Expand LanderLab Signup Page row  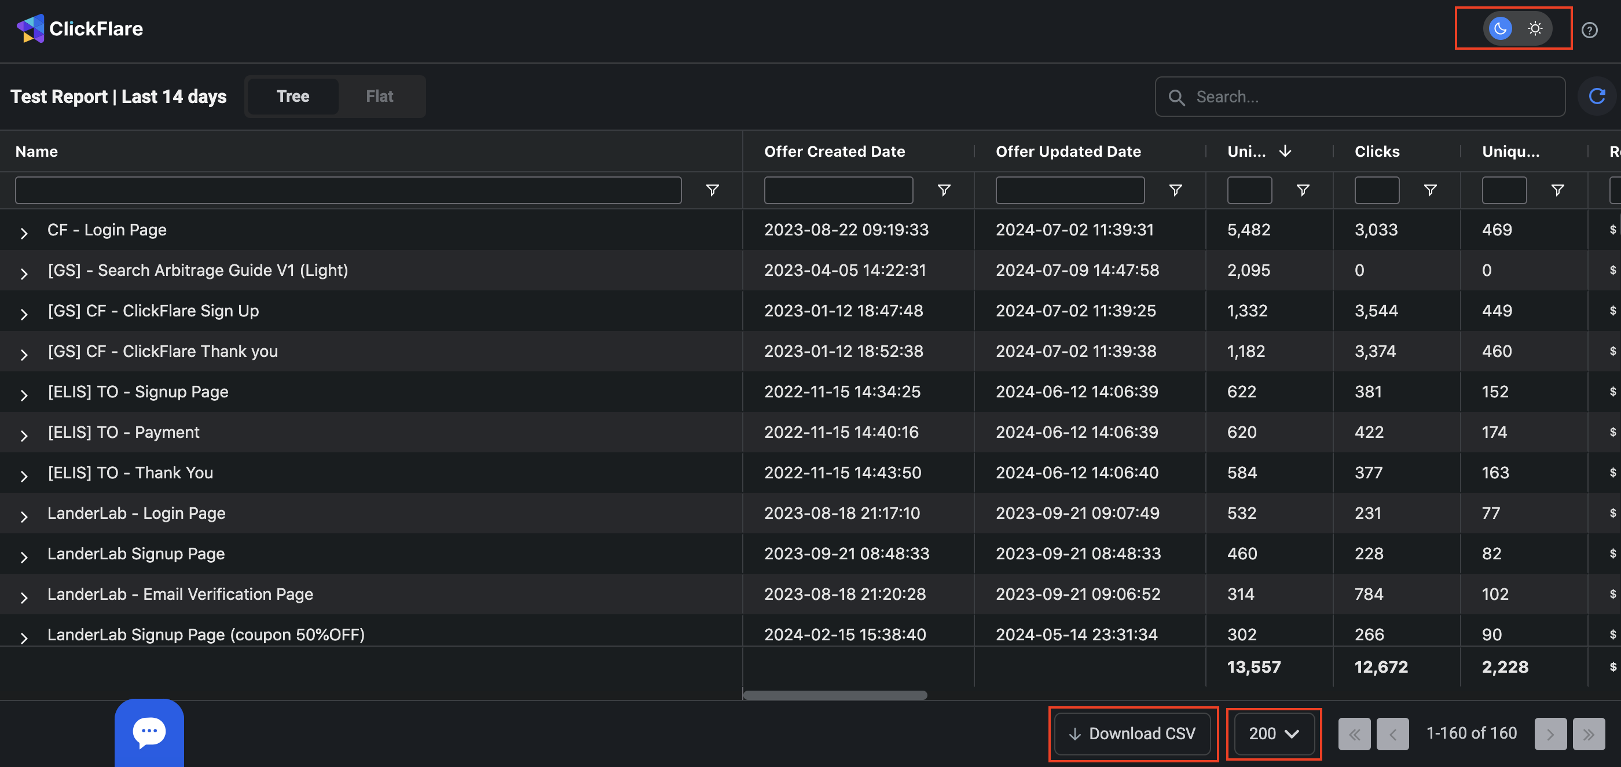tap(24, 557)
